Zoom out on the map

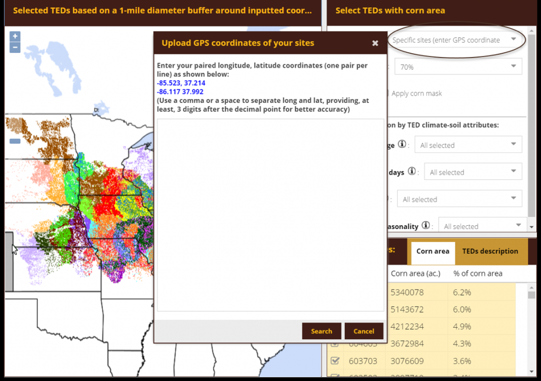[x=15, y=47]
